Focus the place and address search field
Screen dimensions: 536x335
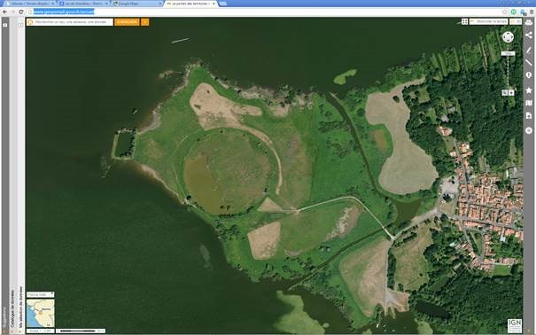pos(70,22)
